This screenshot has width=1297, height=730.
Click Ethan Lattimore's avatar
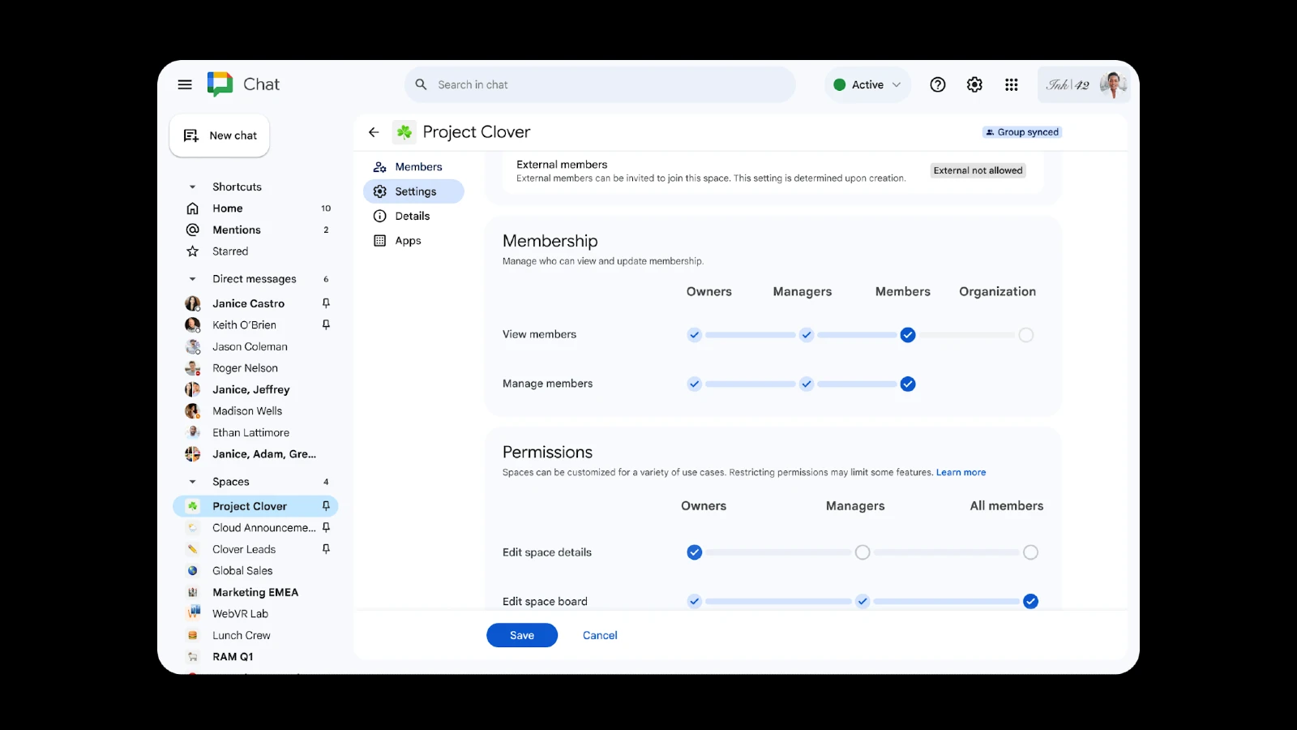pyautogui.click(x=193, y=432)
